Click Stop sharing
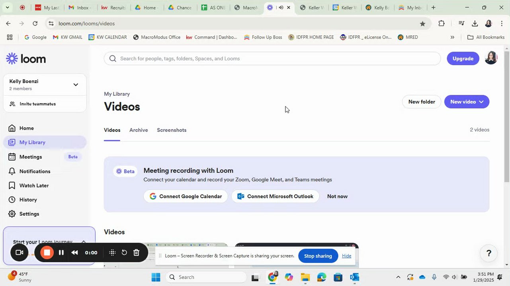The width and height of the screenshot is (510, 286). tap(318, 256)
